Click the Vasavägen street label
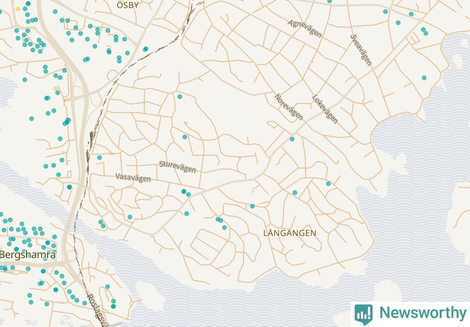Viewport: 470px width, 327px height. 133,178
